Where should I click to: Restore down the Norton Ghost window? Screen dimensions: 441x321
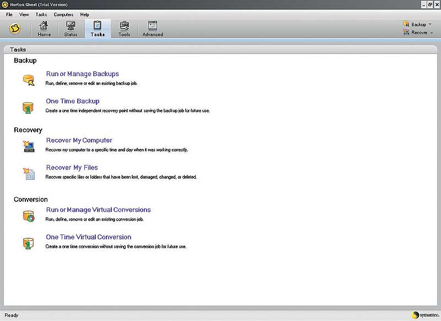coord(431,4)
